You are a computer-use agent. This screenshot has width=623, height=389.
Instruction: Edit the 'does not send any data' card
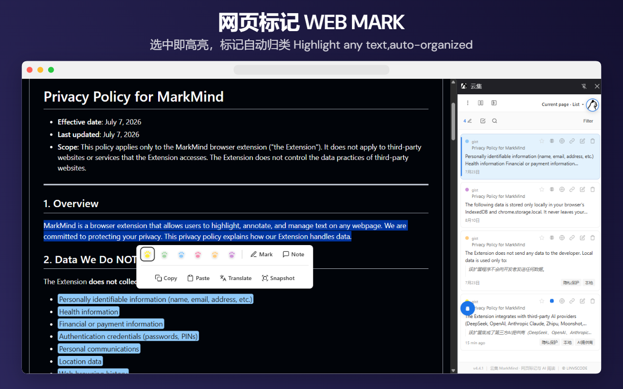(x=583, y=238)
